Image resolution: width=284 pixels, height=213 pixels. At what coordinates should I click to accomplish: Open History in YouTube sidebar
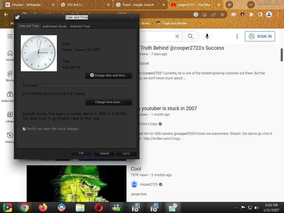point(10,138)
